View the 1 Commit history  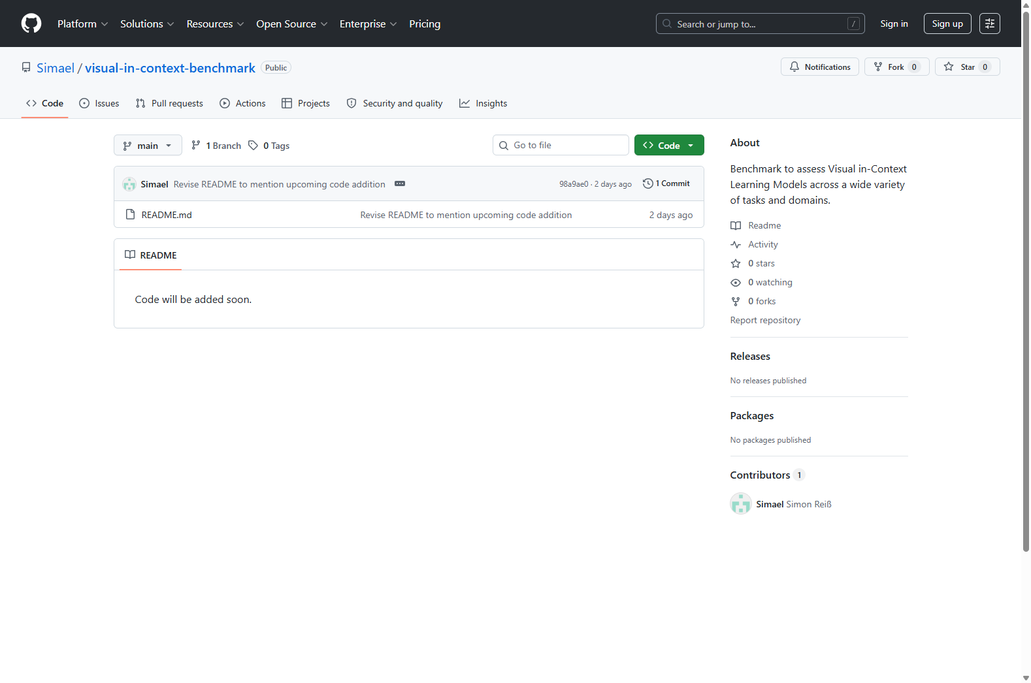[666, 183]
